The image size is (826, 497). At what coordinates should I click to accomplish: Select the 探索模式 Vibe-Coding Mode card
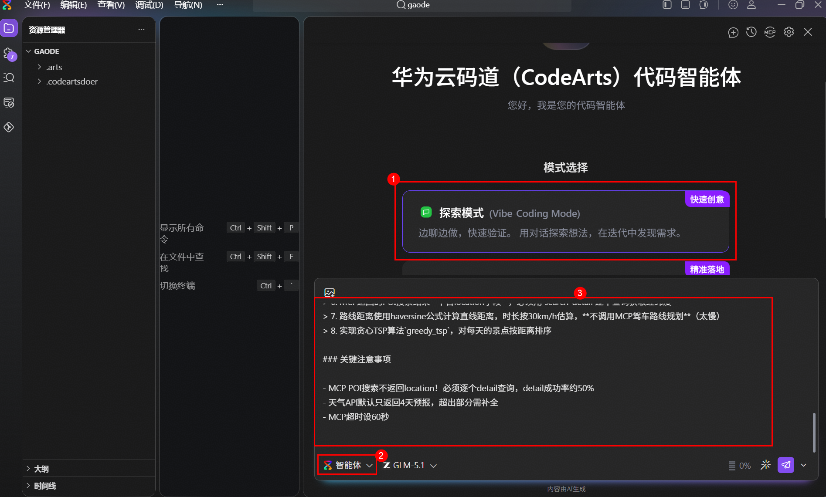pos(566,221)
